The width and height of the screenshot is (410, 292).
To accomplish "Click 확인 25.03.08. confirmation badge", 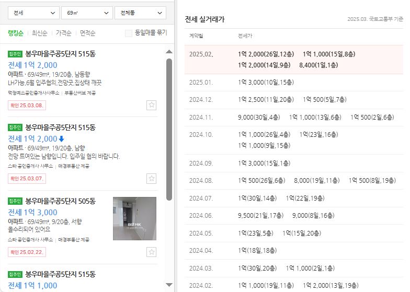I will click(27, 106).
